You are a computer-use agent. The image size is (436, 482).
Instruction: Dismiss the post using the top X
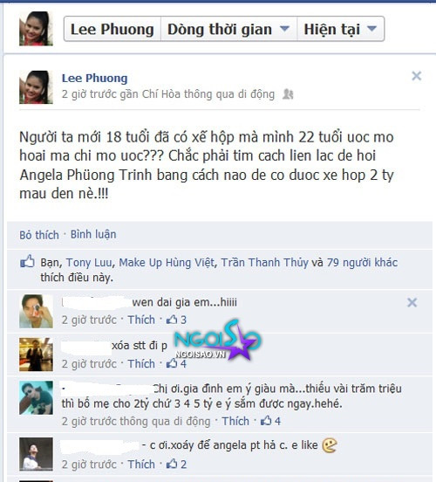416,76
